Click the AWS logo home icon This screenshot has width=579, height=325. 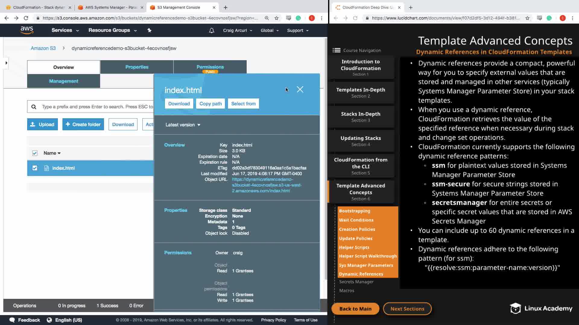27,30
